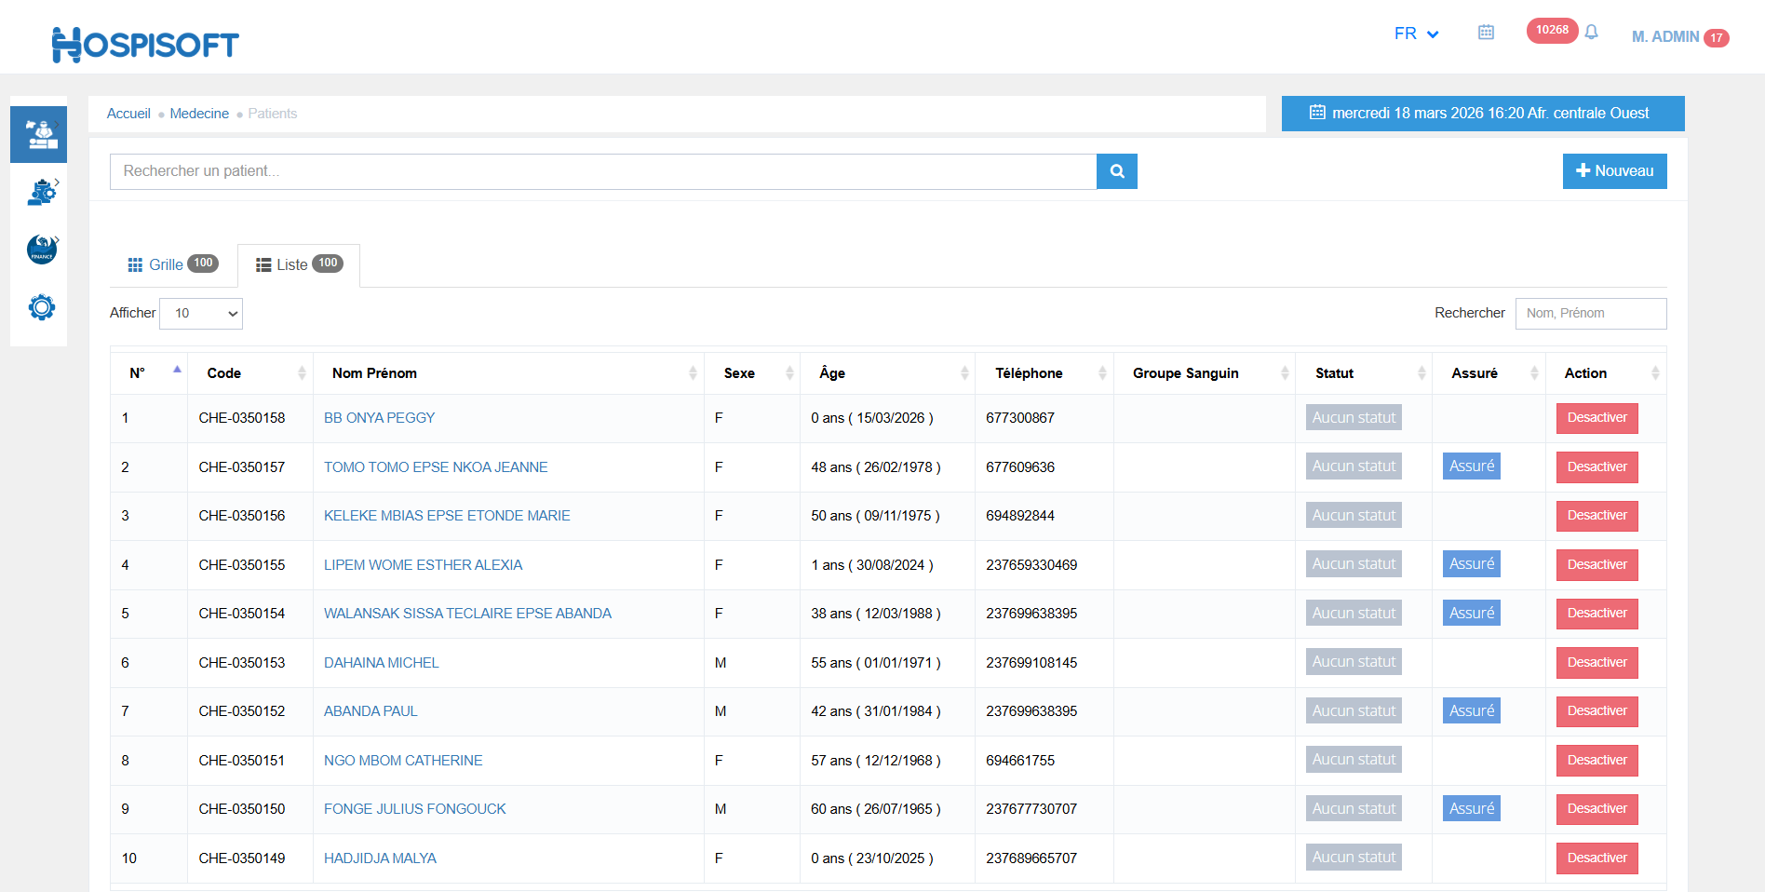
Task: Deactivate patient BB ONYA PEGGY
Action: click(x=1597, y=418)
